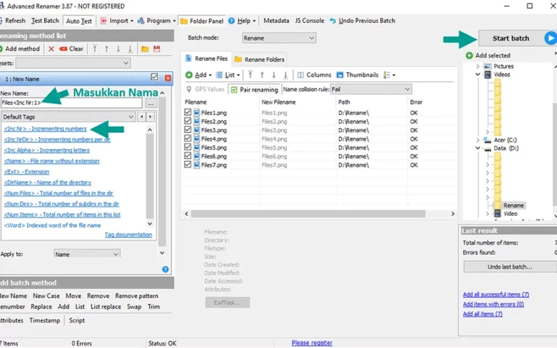Move method down arrow in method list
This screenshot has height=348, width=557.
[118, 49]
